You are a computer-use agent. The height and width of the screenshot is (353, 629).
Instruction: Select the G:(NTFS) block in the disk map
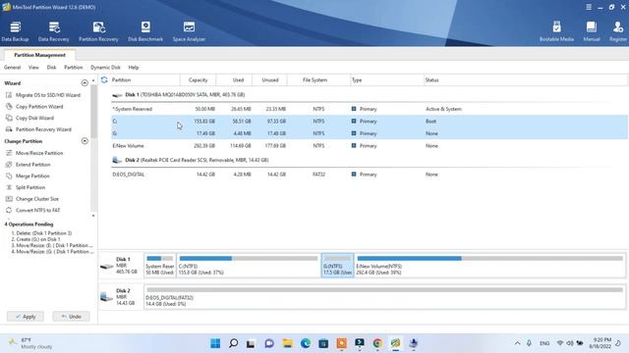(x=337, y=265)
